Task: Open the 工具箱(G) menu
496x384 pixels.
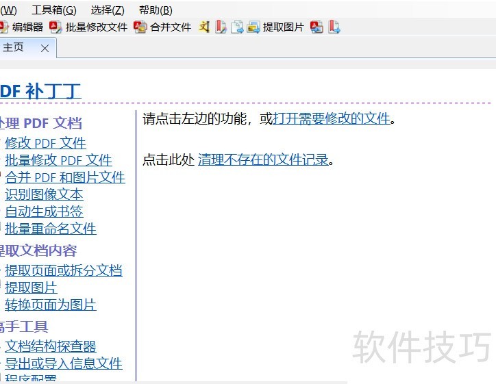Action: (x=54, y=10)
